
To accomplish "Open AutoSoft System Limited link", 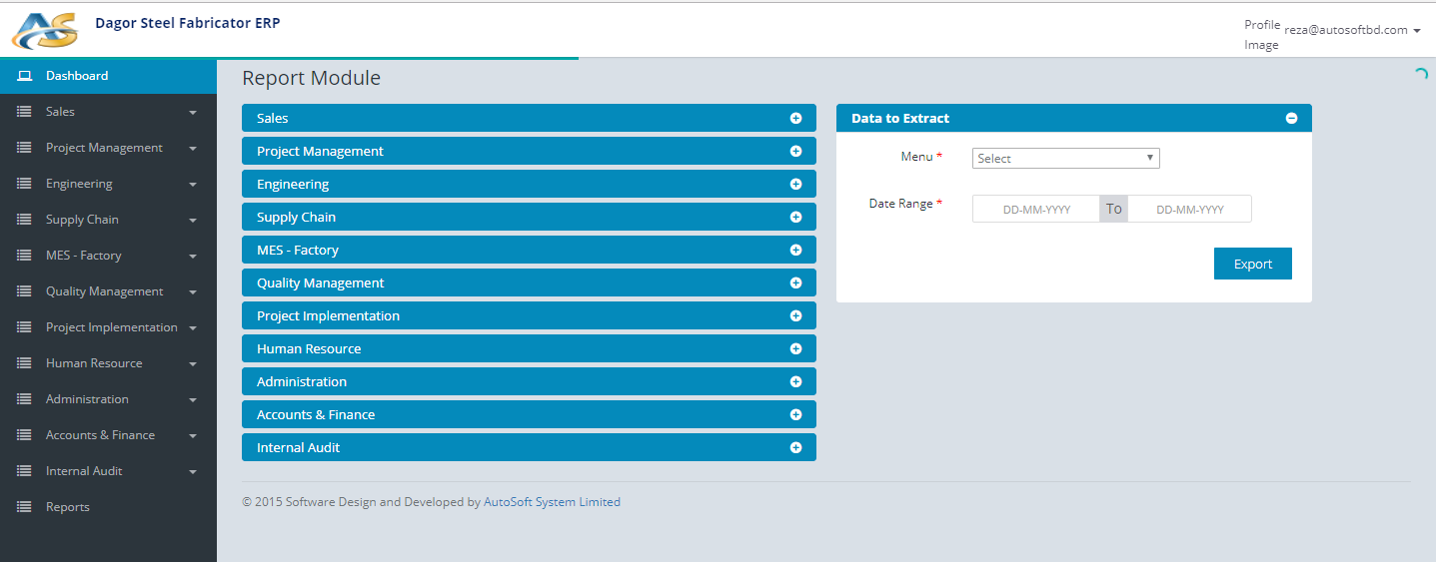I will point(552,502).
